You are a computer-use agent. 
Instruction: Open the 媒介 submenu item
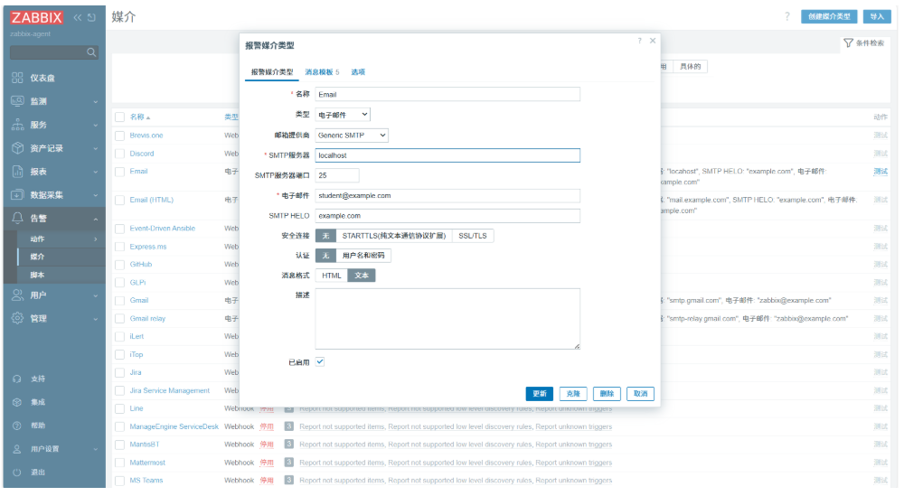coord(61,257)
